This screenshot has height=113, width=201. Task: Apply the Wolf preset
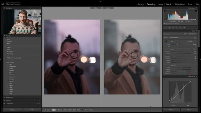(x=11, y=94)
